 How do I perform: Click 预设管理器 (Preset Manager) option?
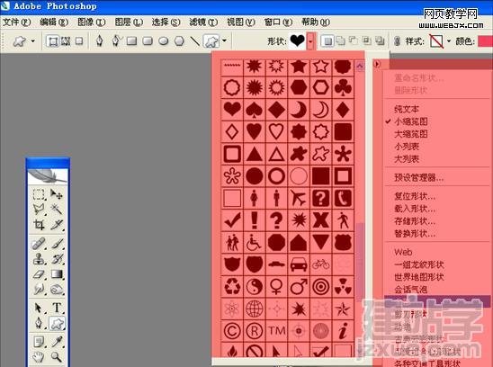pos(419,177)
